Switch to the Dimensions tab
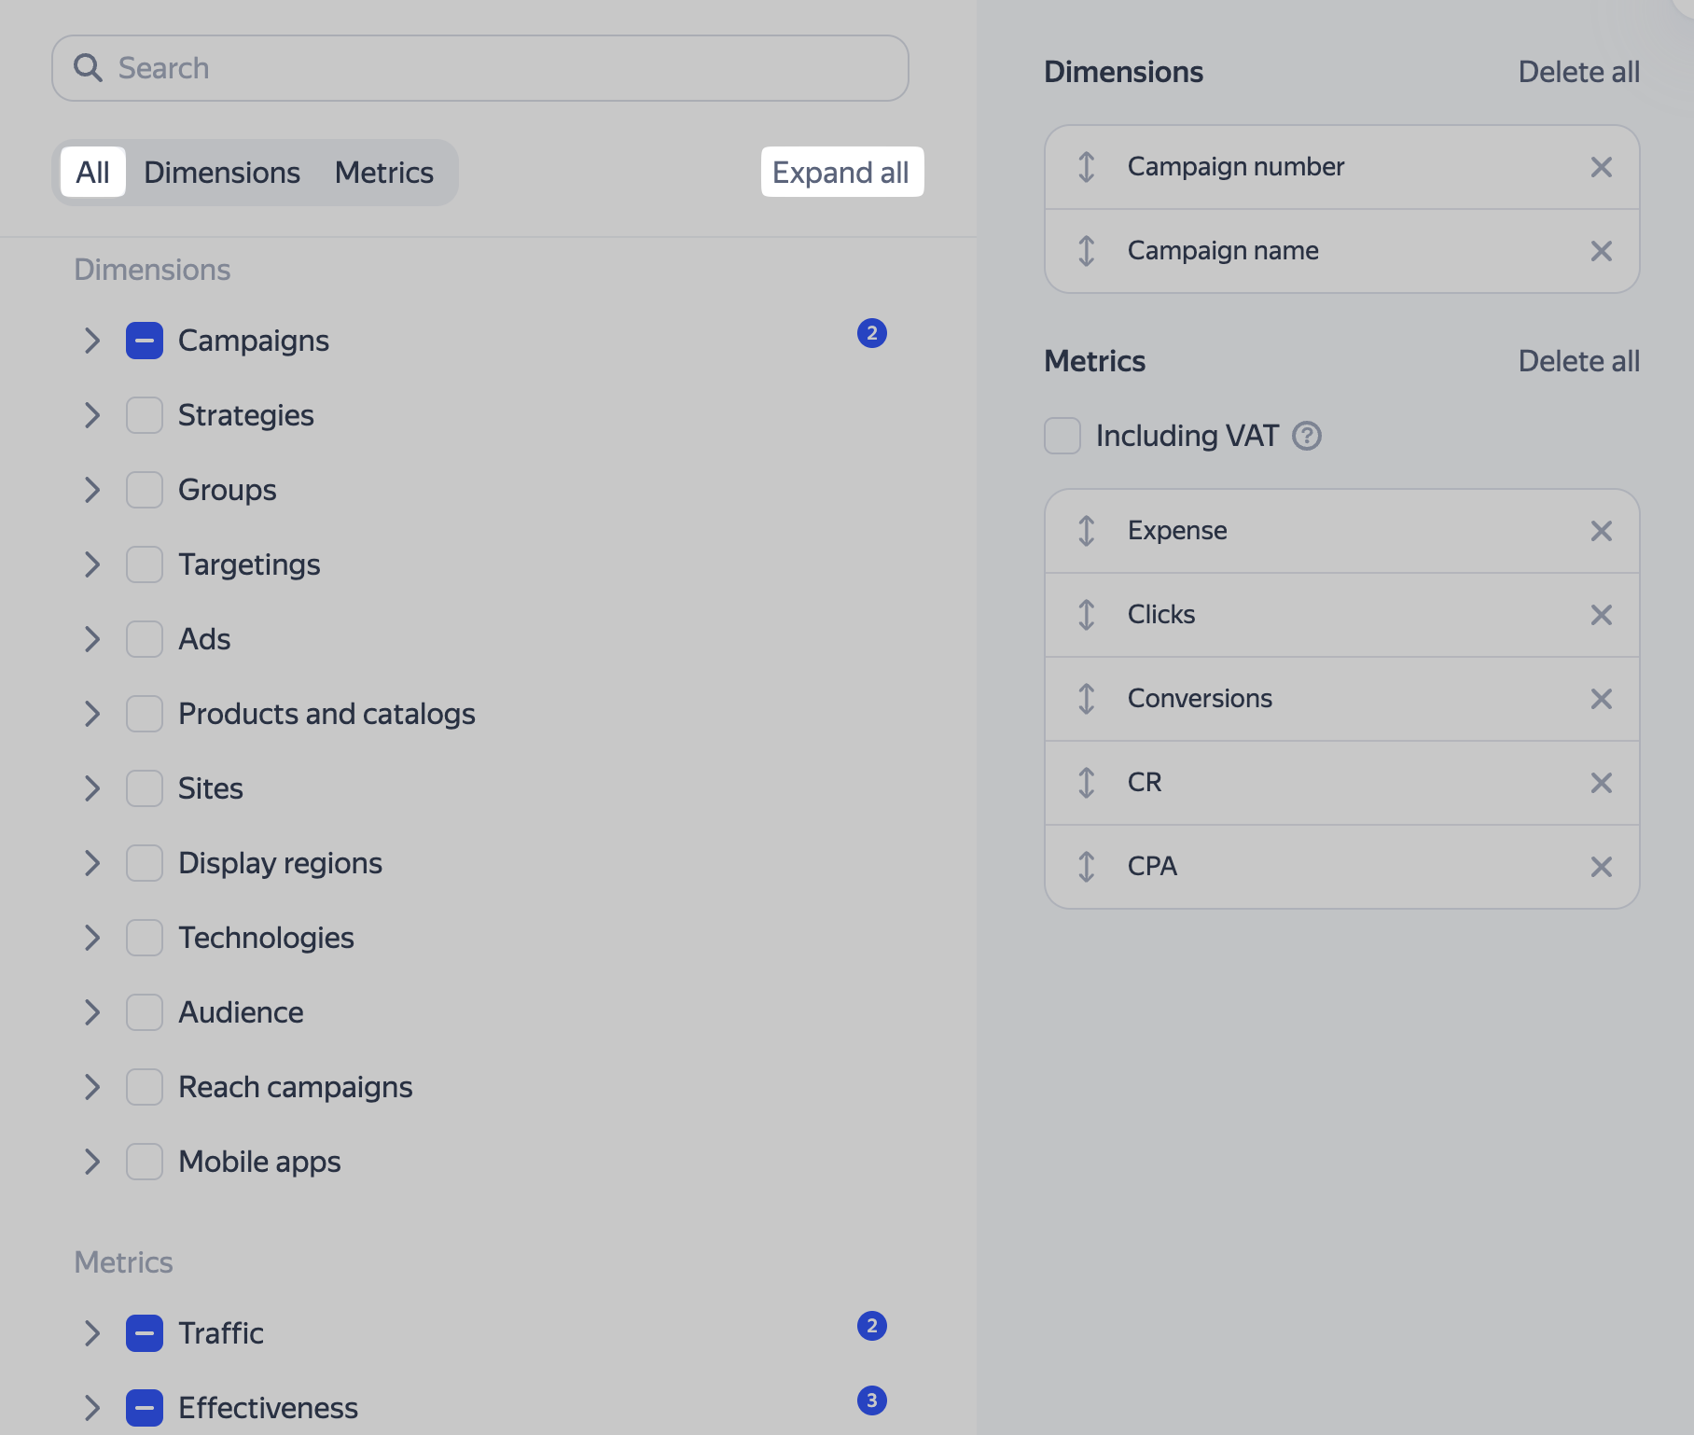1694x1435 pixels. pyautogui.click(x=222, y=173)
